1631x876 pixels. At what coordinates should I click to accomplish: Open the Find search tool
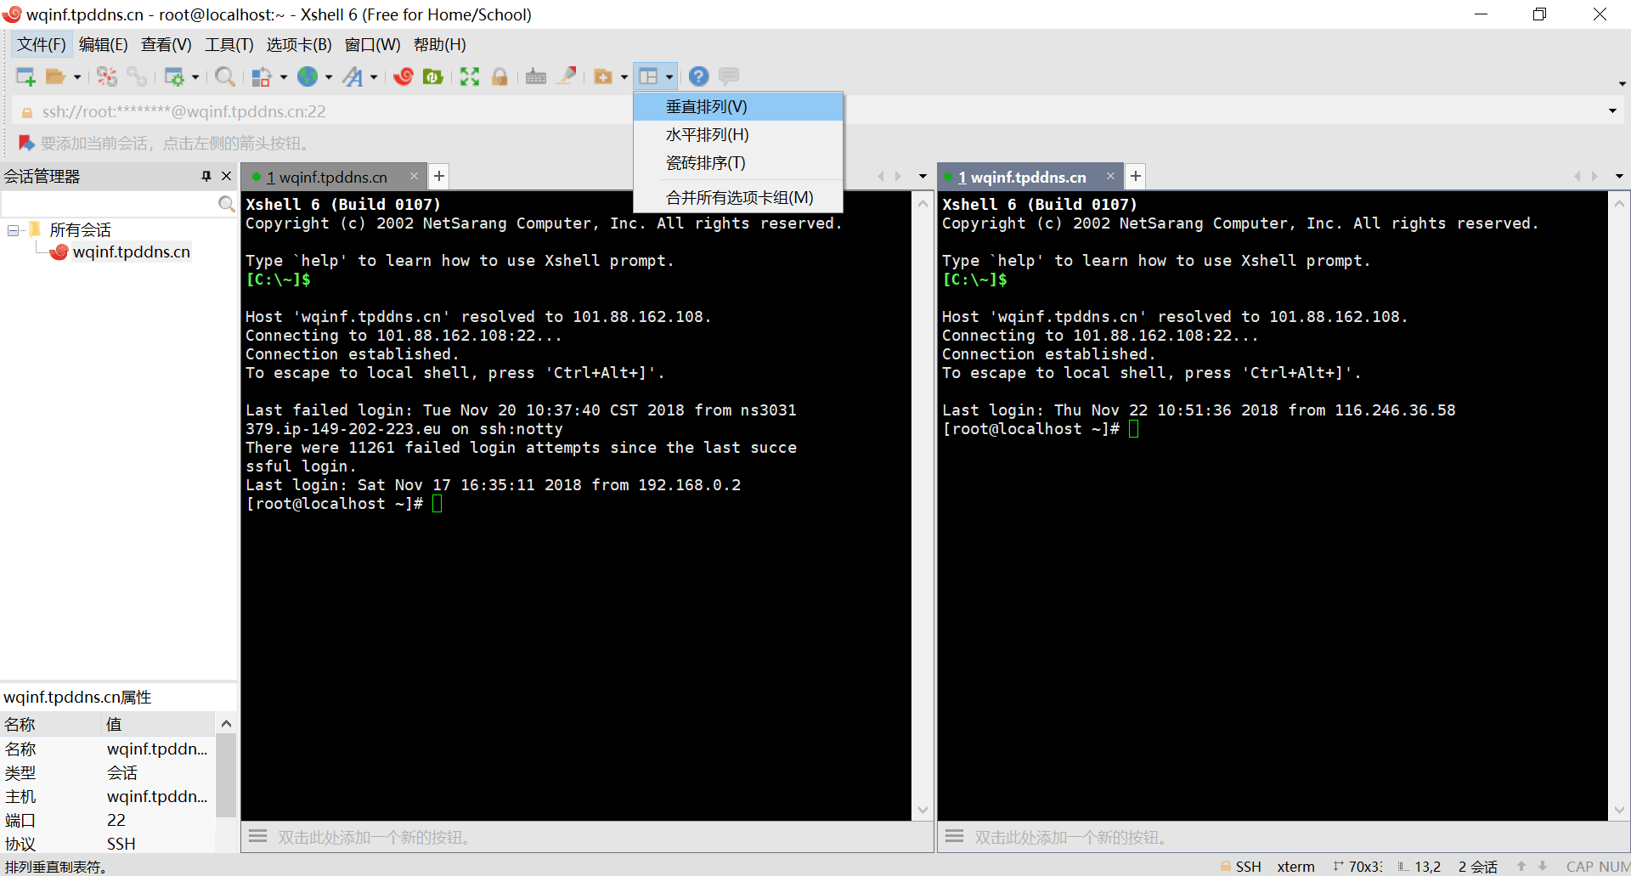pos(225,76)
